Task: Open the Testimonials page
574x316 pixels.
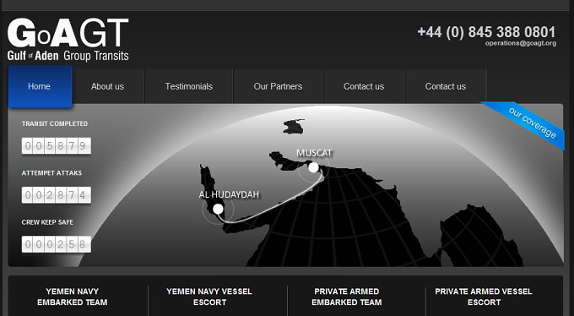Action: click(188, 86)
